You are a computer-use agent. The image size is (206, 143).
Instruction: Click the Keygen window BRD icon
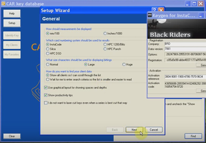(150, 15)
